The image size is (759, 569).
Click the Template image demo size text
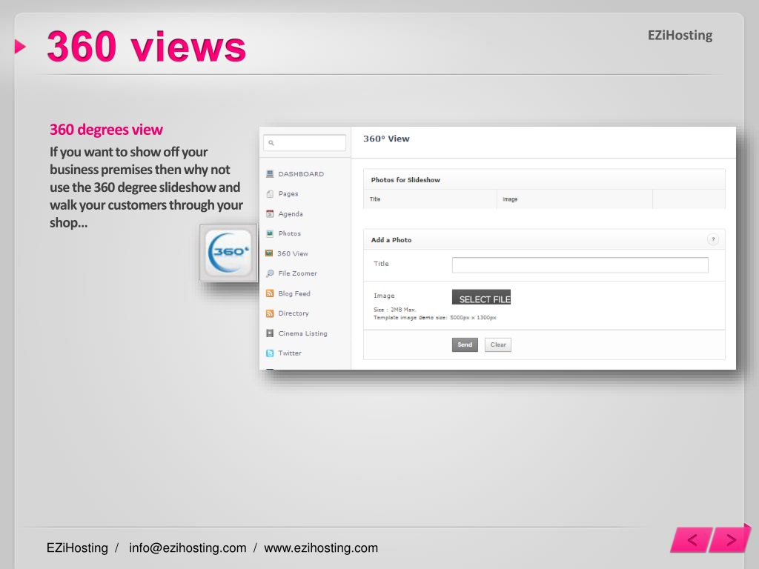click(434, 317)
